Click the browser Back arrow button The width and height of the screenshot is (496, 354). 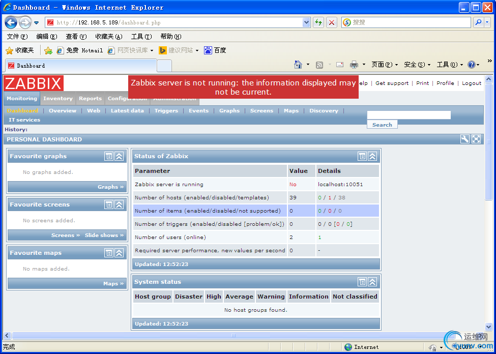(x=11, y=22)
